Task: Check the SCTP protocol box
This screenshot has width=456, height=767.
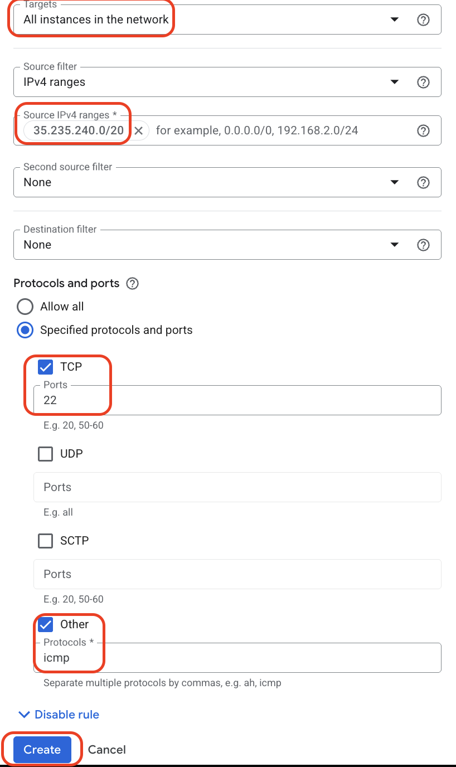Action: click(45, 541)
